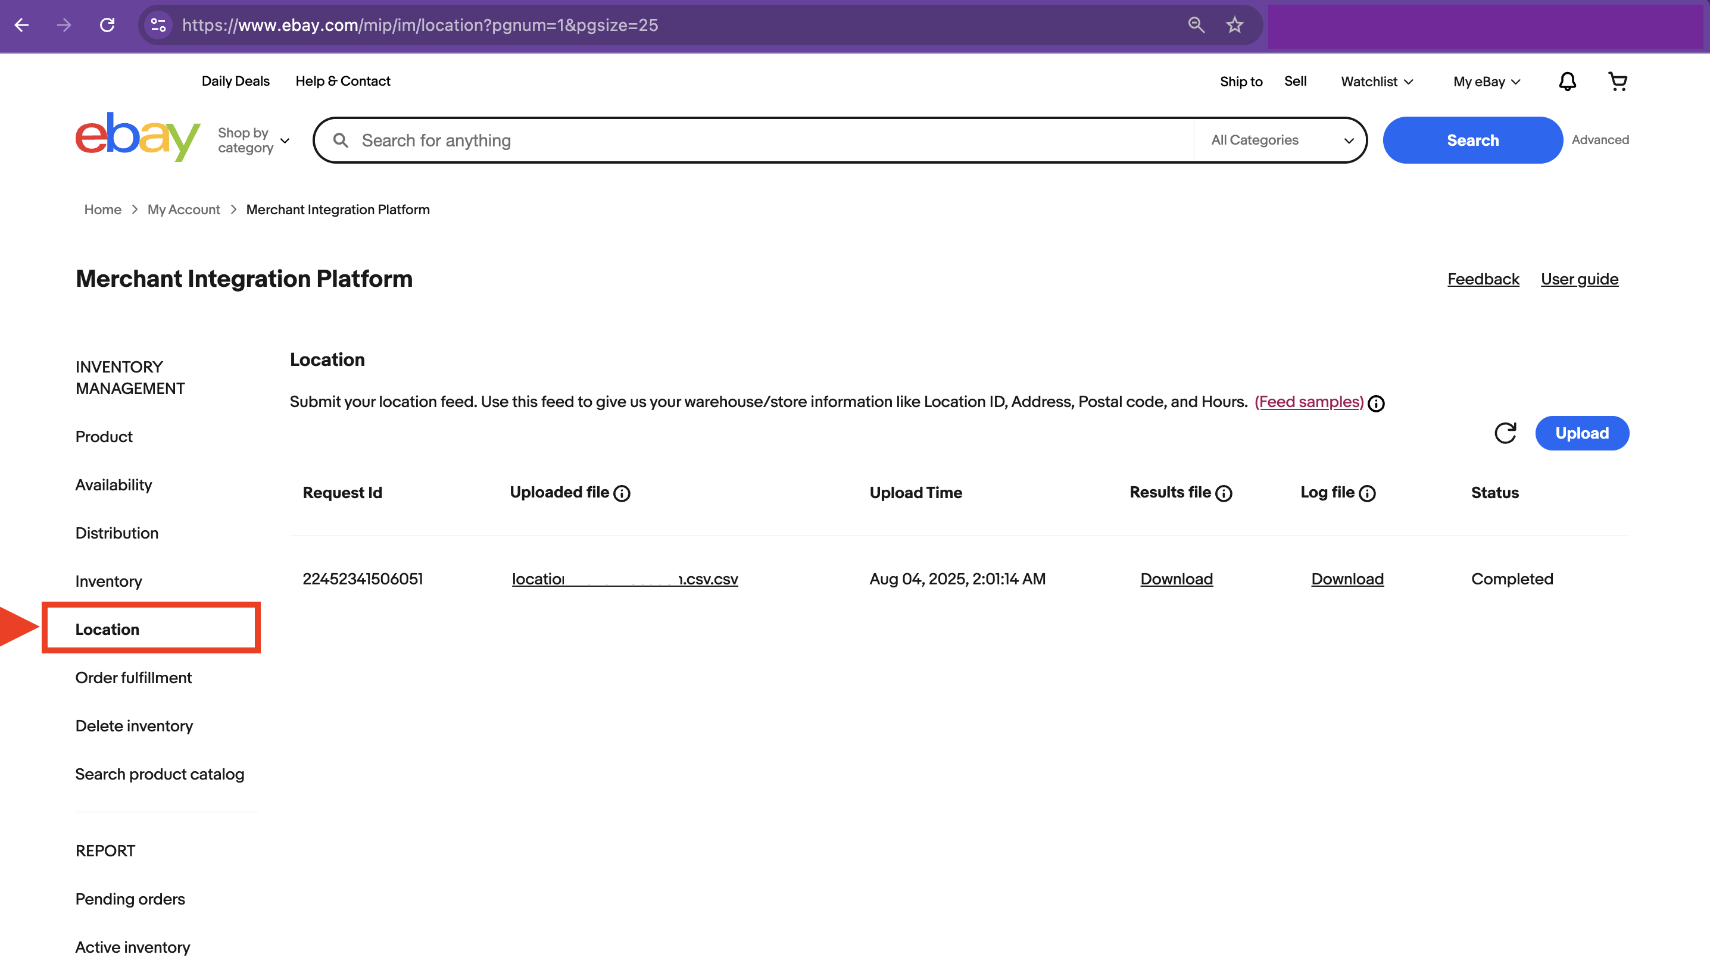The height and width of the screenshot is (970, 1710).
Task: Open Daily Deals
Action: pos(235,80)
